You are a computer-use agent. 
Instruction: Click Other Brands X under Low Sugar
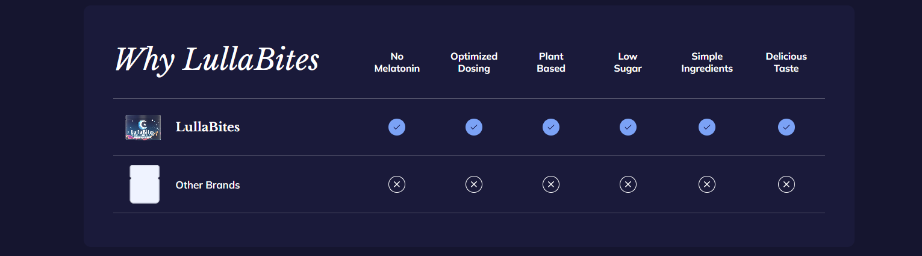[628, 184]
